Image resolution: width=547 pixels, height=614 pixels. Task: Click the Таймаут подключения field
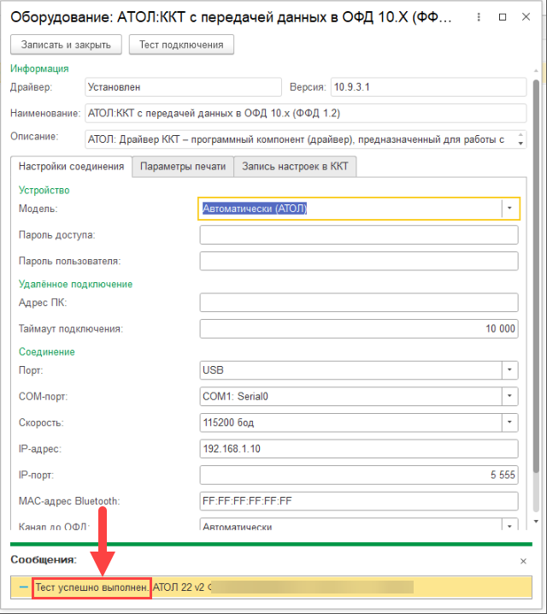click(x=359, y=329)
